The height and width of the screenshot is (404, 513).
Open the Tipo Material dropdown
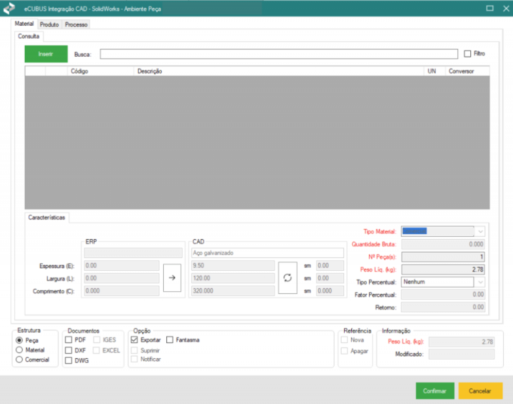point(480,232)
